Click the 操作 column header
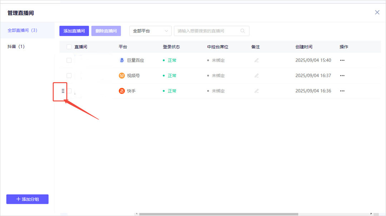The width and height of the screenshot is (386, 216). [344, 47]
